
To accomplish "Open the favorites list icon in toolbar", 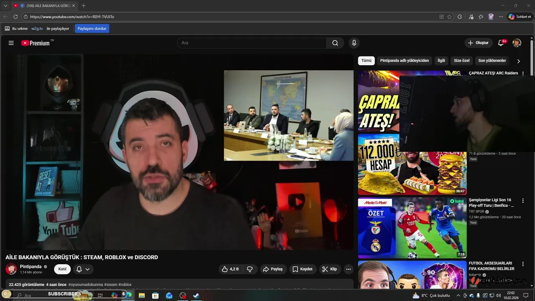I will (481, 17).
